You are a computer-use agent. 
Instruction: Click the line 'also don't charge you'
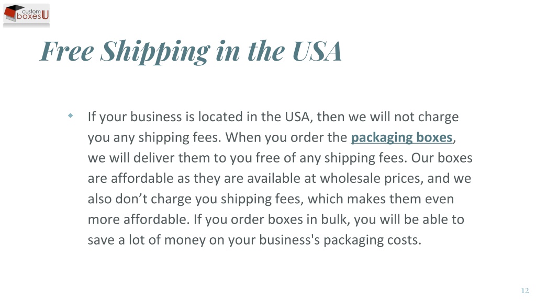271,199
